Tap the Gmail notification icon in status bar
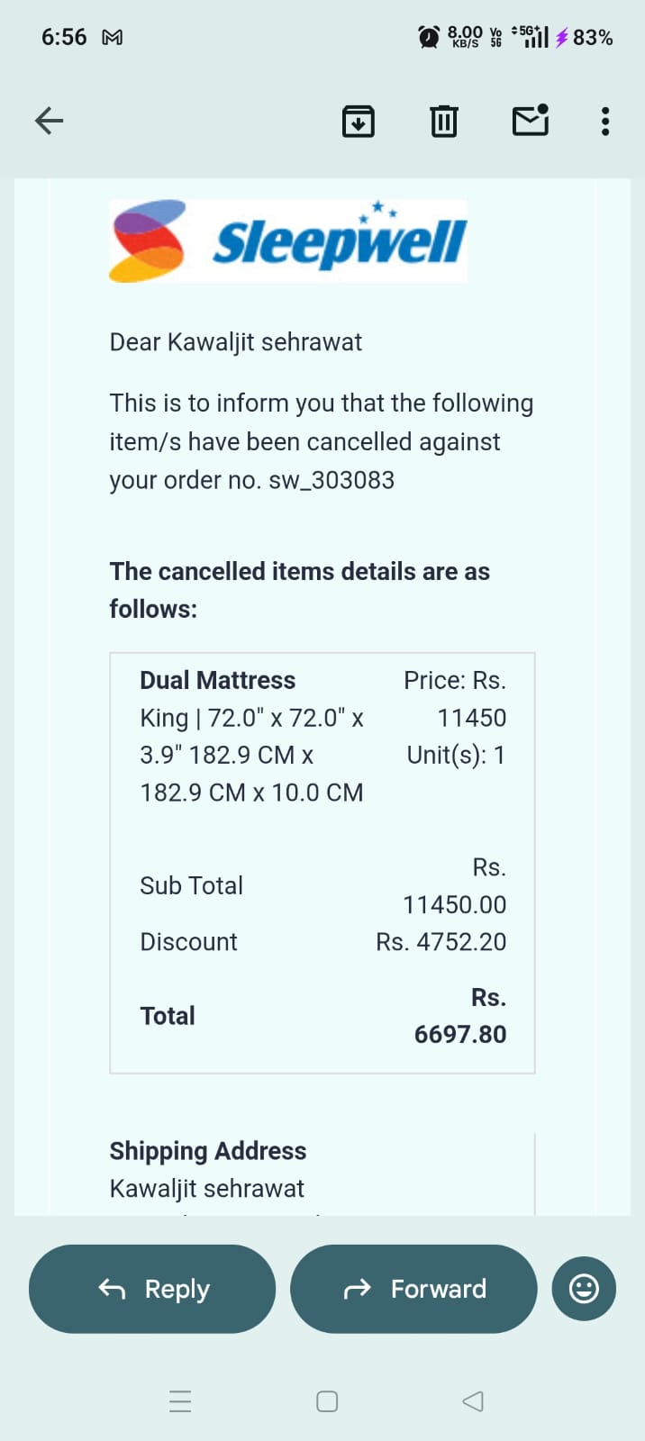The image size is (645, 1441). [113, 38]
